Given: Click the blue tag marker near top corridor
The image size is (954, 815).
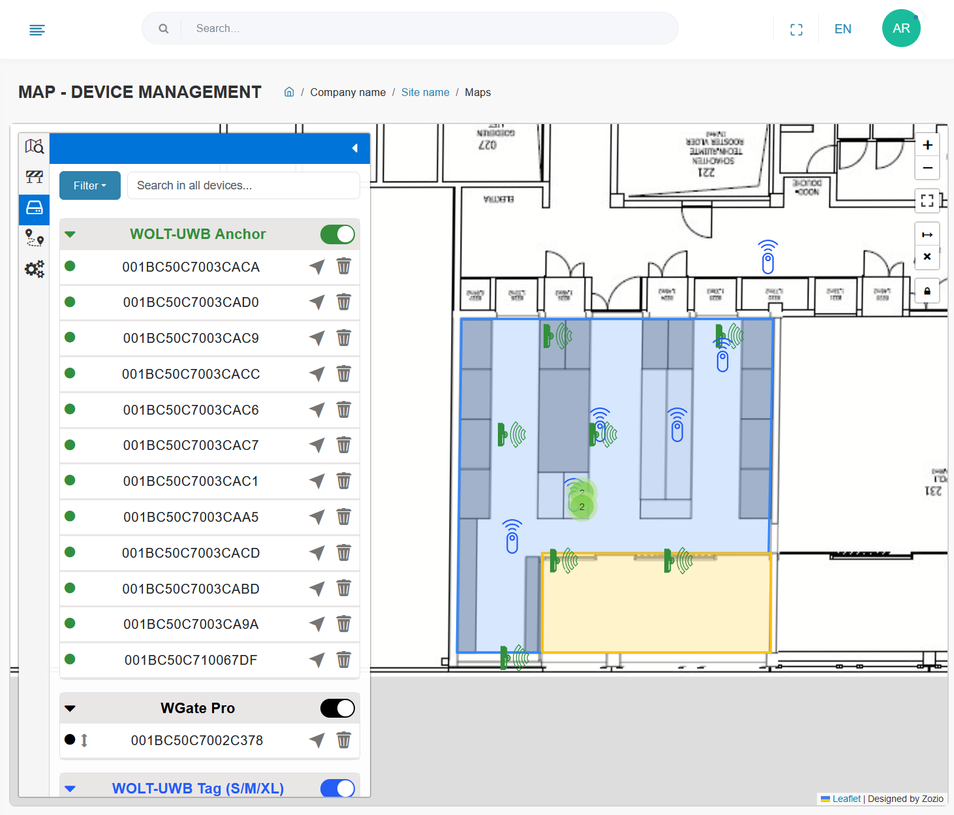Looking at the screenshot, I should click(768, 257).
